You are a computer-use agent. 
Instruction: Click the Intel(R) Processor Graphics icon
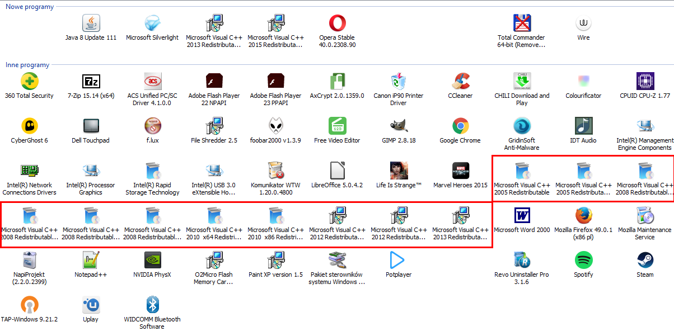pyautogui.click(x=91, y=171)
